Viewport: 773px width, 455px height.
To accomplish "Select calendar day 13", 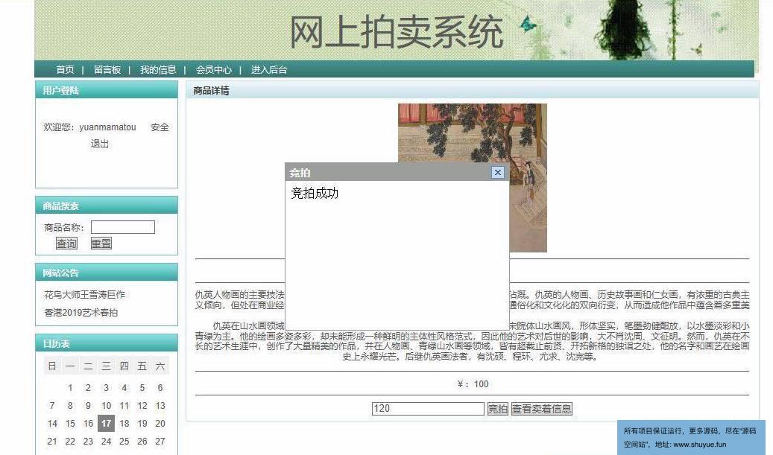I will (x=160, y=406).
